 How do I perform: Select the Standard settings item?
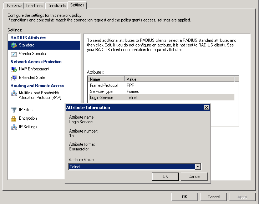click(44, 45)
